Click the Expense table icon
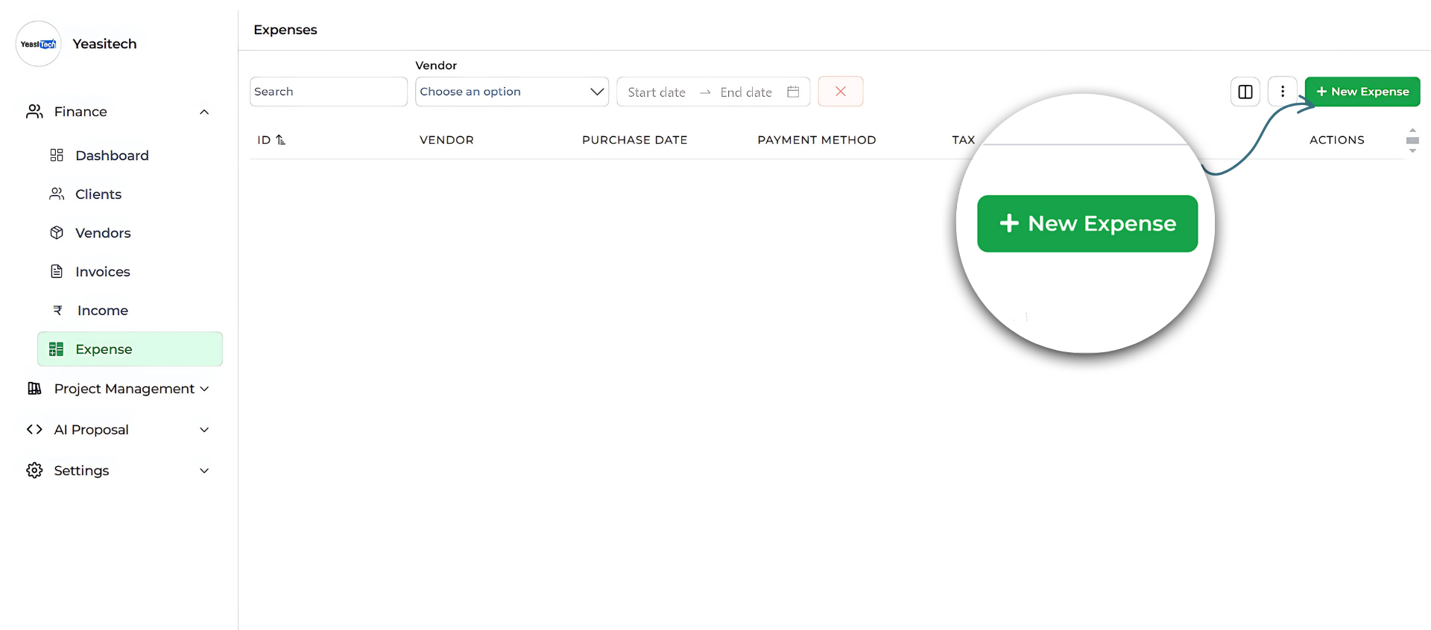 tap(56, 349)
